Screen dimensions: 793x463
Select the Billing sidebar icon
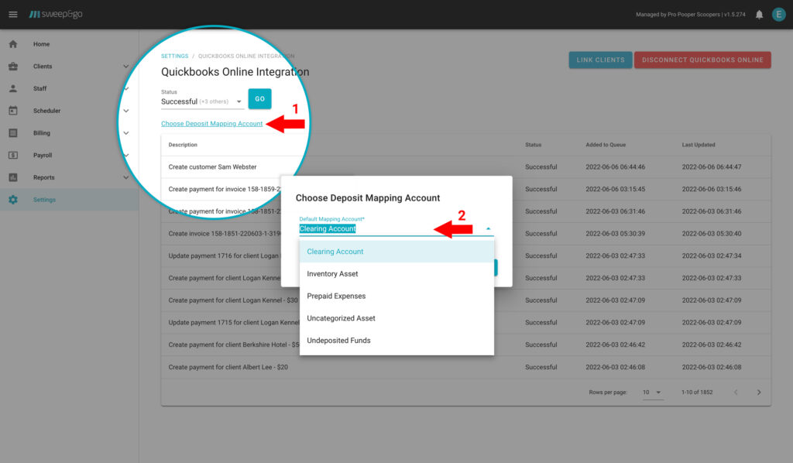[12, 132]
